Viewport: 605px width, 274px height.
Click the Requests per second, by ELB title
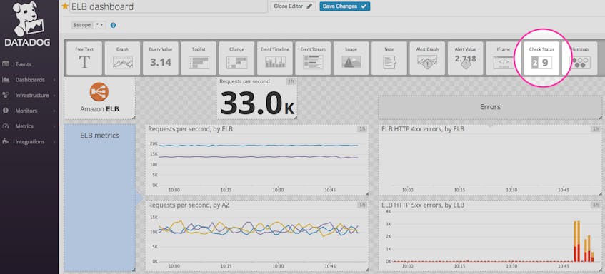pos(190,129)
